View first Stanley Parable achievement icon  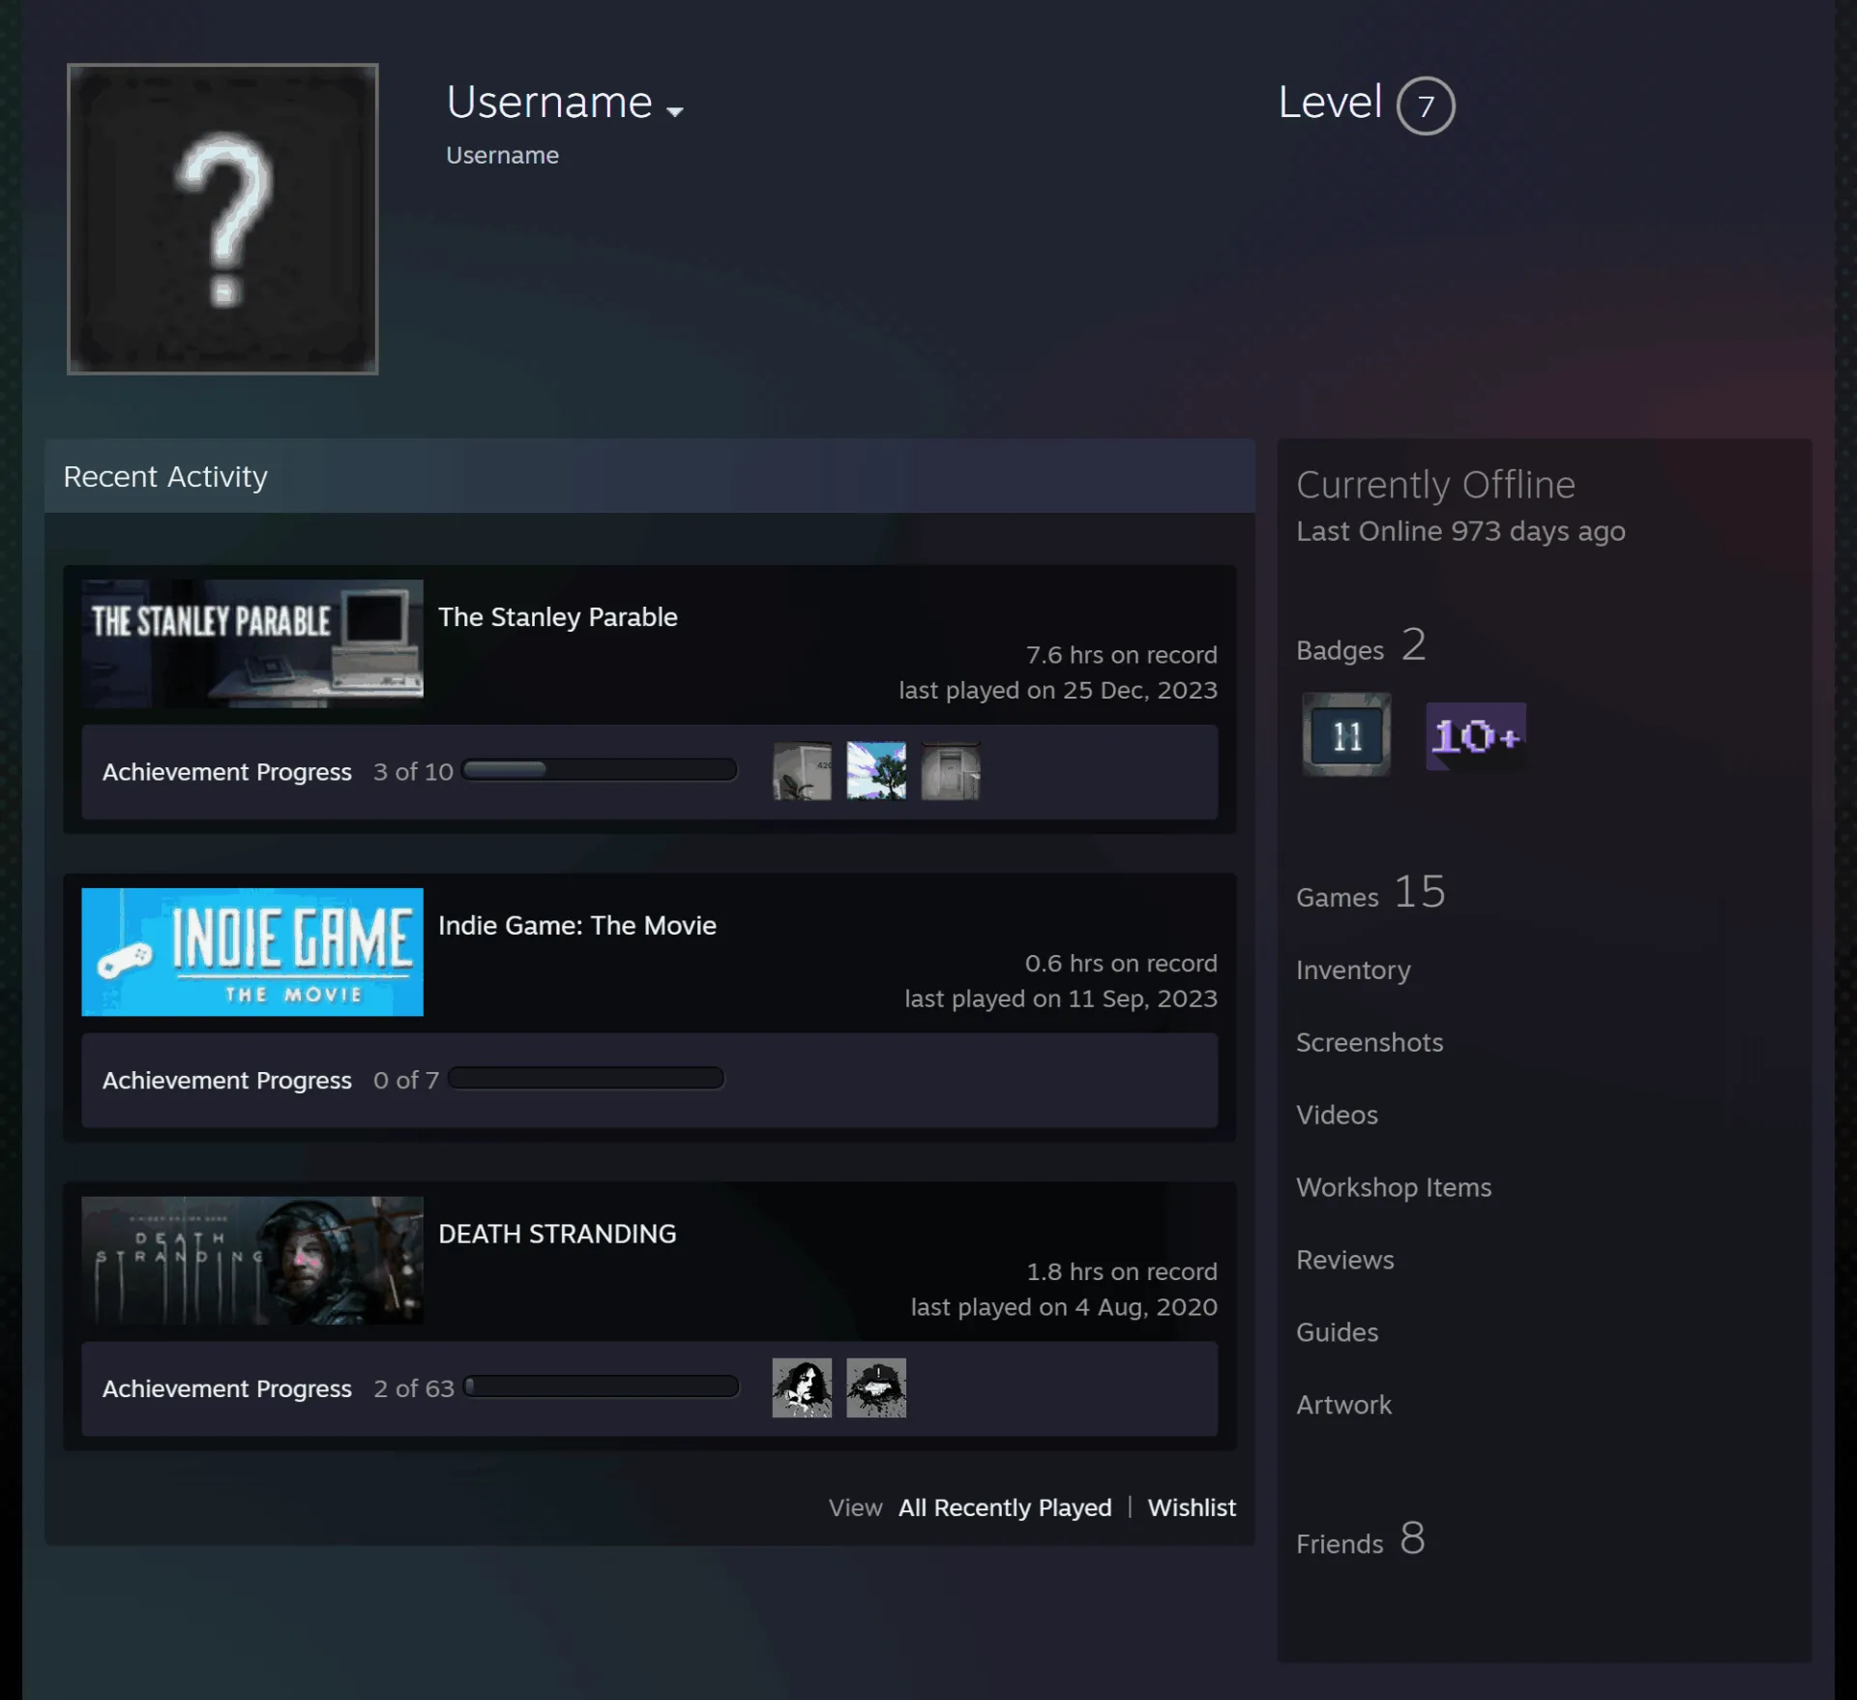(802, 771)
